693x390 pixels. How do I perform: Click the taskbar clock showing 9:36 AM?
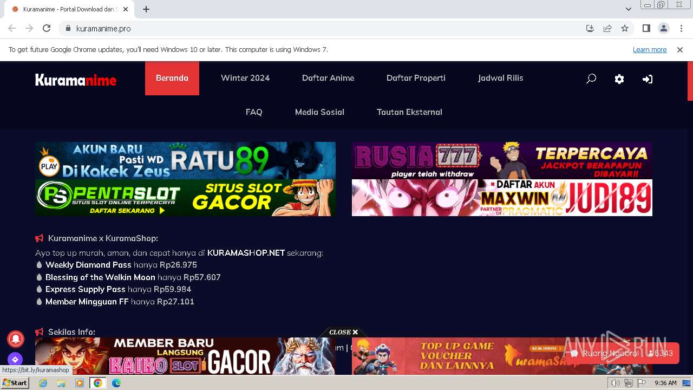[665, 383]
